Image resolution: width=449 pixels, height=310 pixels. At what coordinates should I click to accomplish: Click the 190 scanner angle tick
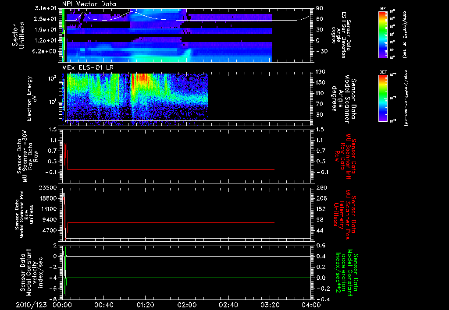321,72
